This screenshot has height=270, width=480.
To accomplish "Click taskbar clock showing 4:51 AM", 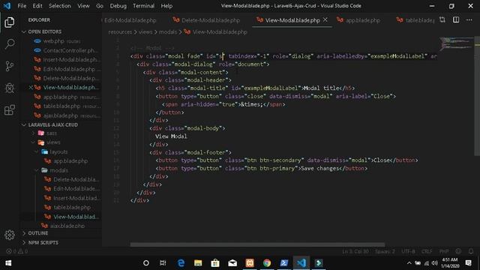I will click(450, 263).
